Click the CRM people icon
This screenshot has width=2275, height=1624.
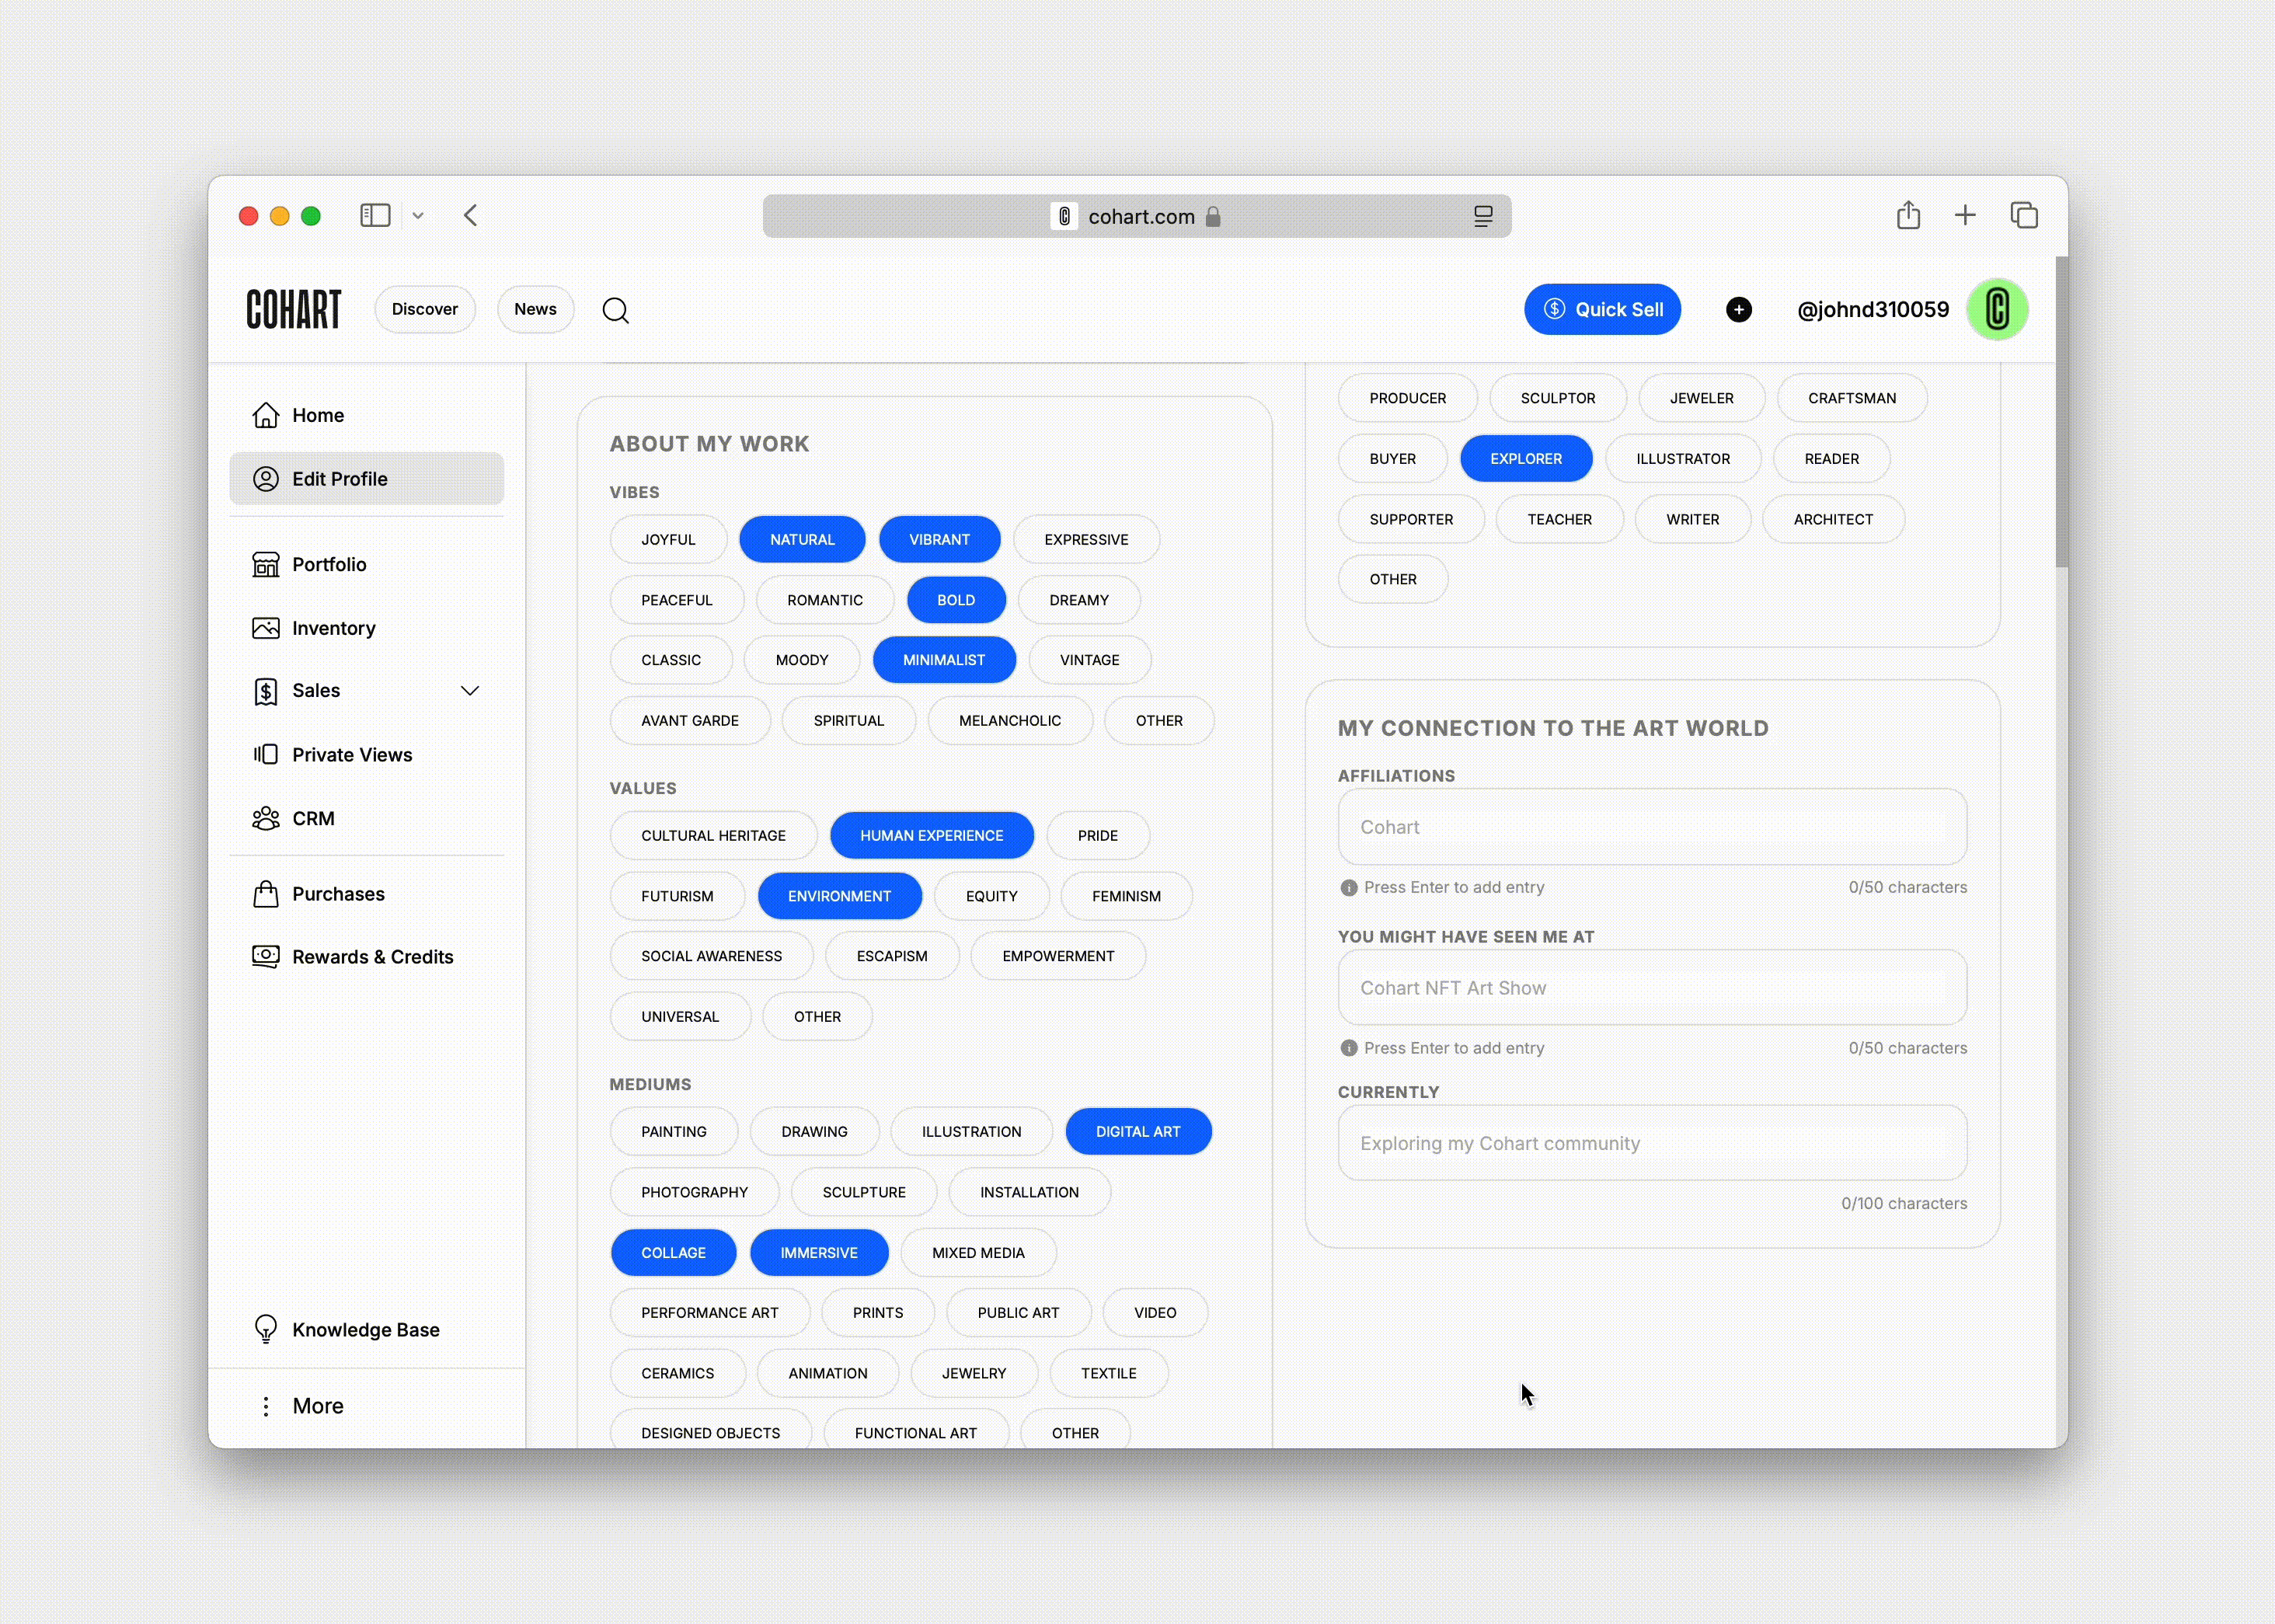(266, 818)
